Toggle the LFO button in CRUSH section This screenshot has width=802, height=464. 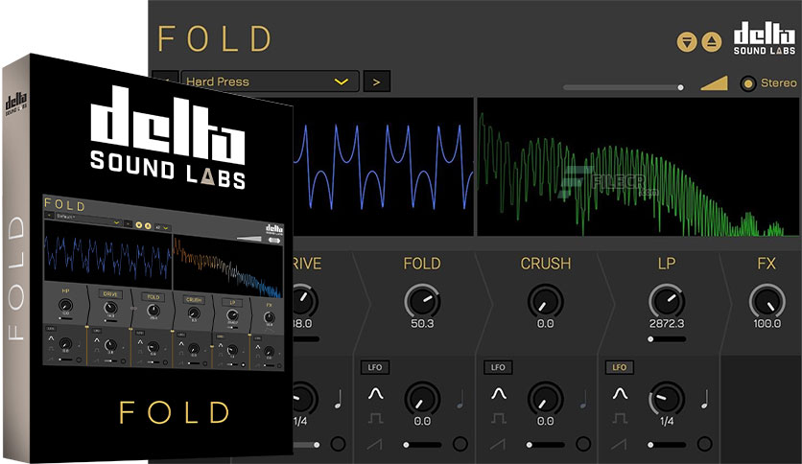pos(498,367)
